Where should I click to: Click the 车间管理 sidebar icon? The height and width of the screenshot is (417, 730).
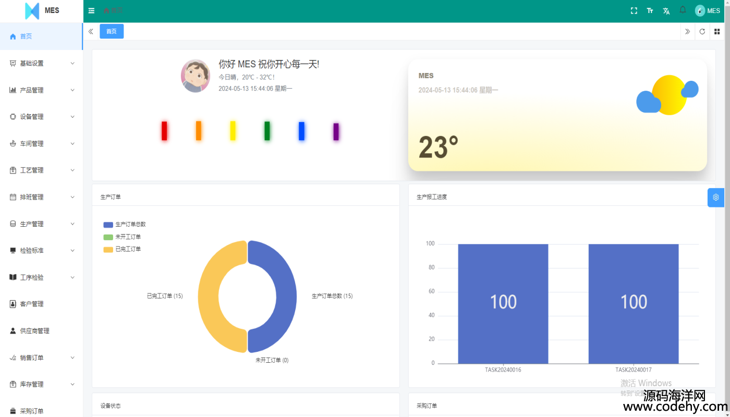pyautogui.click(x=13, y=144)
